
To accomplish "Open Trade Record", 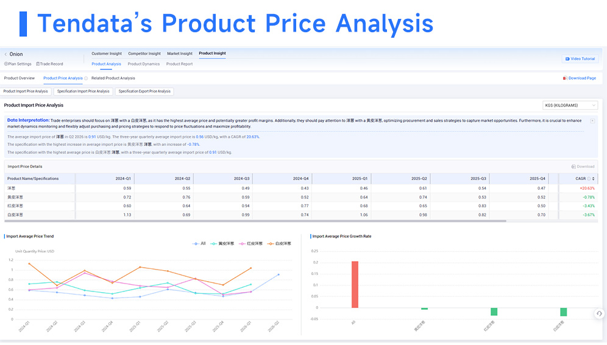I will pos(49,64).
